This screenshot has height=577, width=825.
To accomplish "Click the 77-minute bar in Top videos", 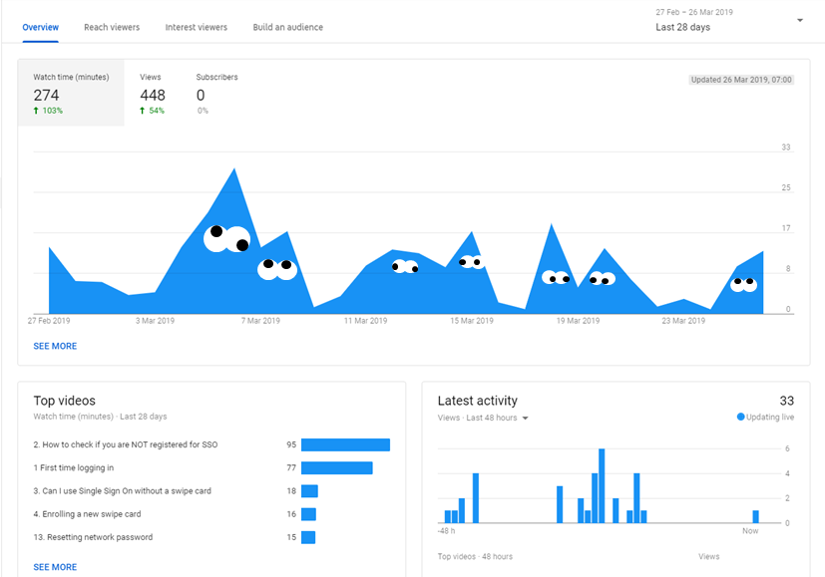I will click(337, 467).
